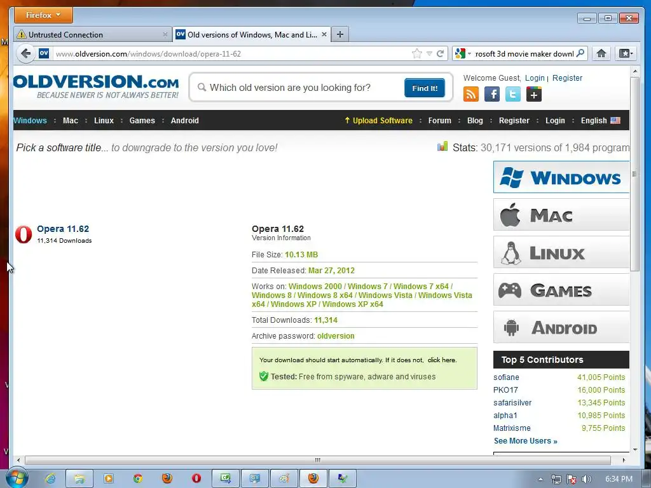
Task: Click Register in the dark nav bar
Action: click(514, 120)
